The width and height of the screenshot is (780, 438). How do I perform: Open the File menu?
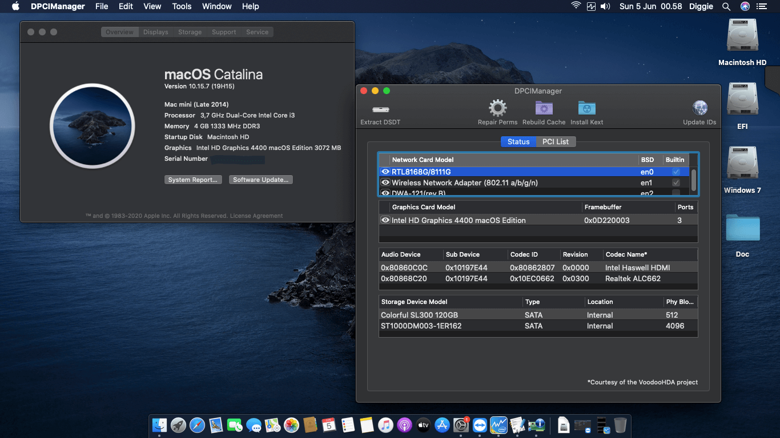[102, 6]
